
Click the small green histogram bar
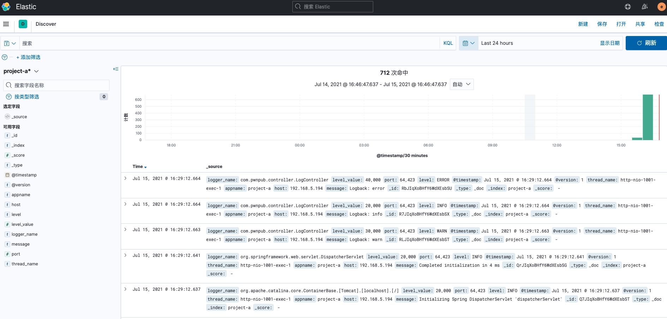[x=637, y=139]
